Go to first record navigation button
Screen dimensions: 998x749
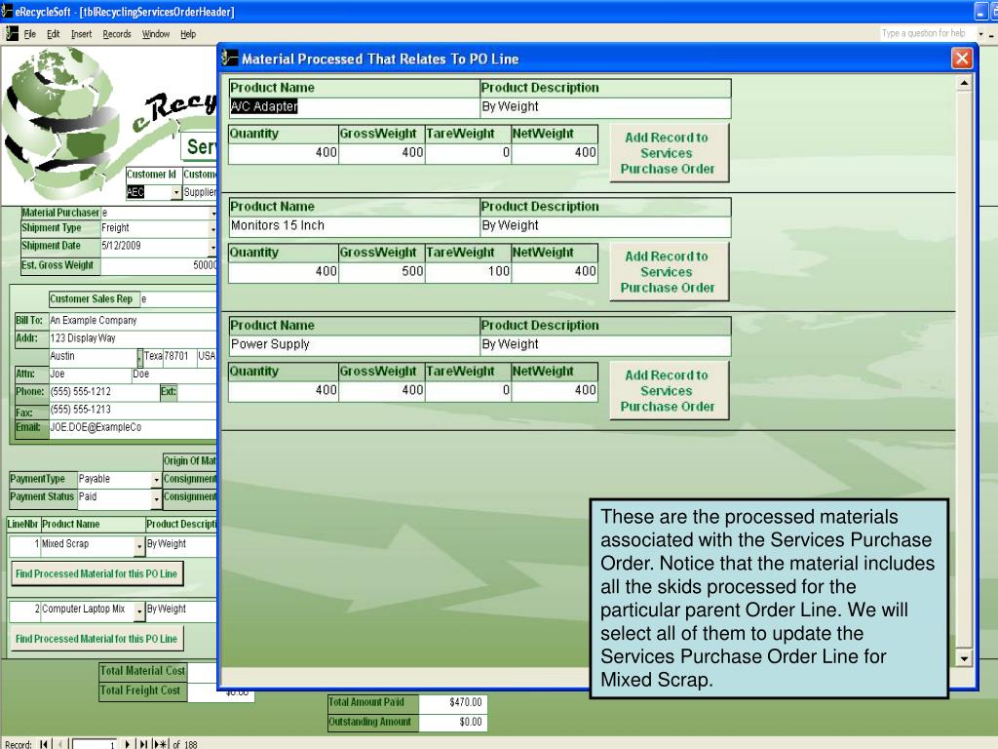coord(43,744)
